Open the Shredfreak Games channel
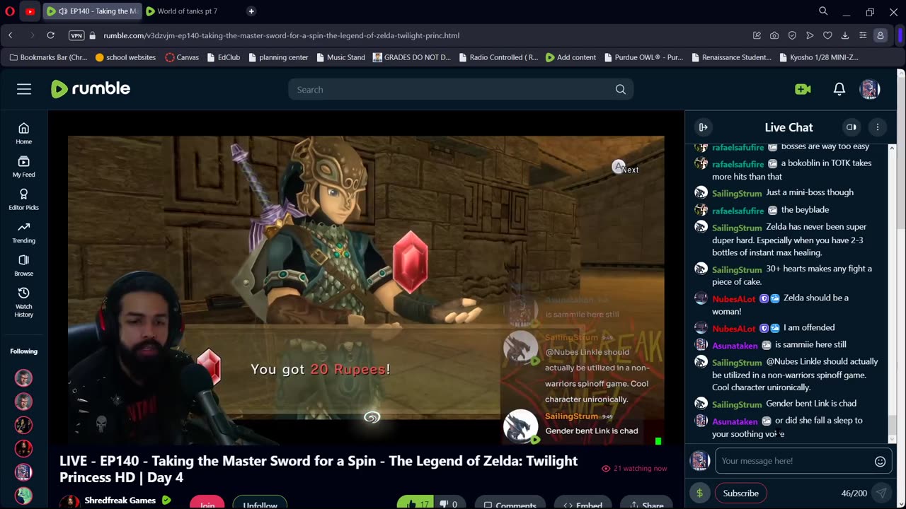Image resolution: width=906 pixels, height=509 pixels. pyautogui.click(x=120, y=501)
